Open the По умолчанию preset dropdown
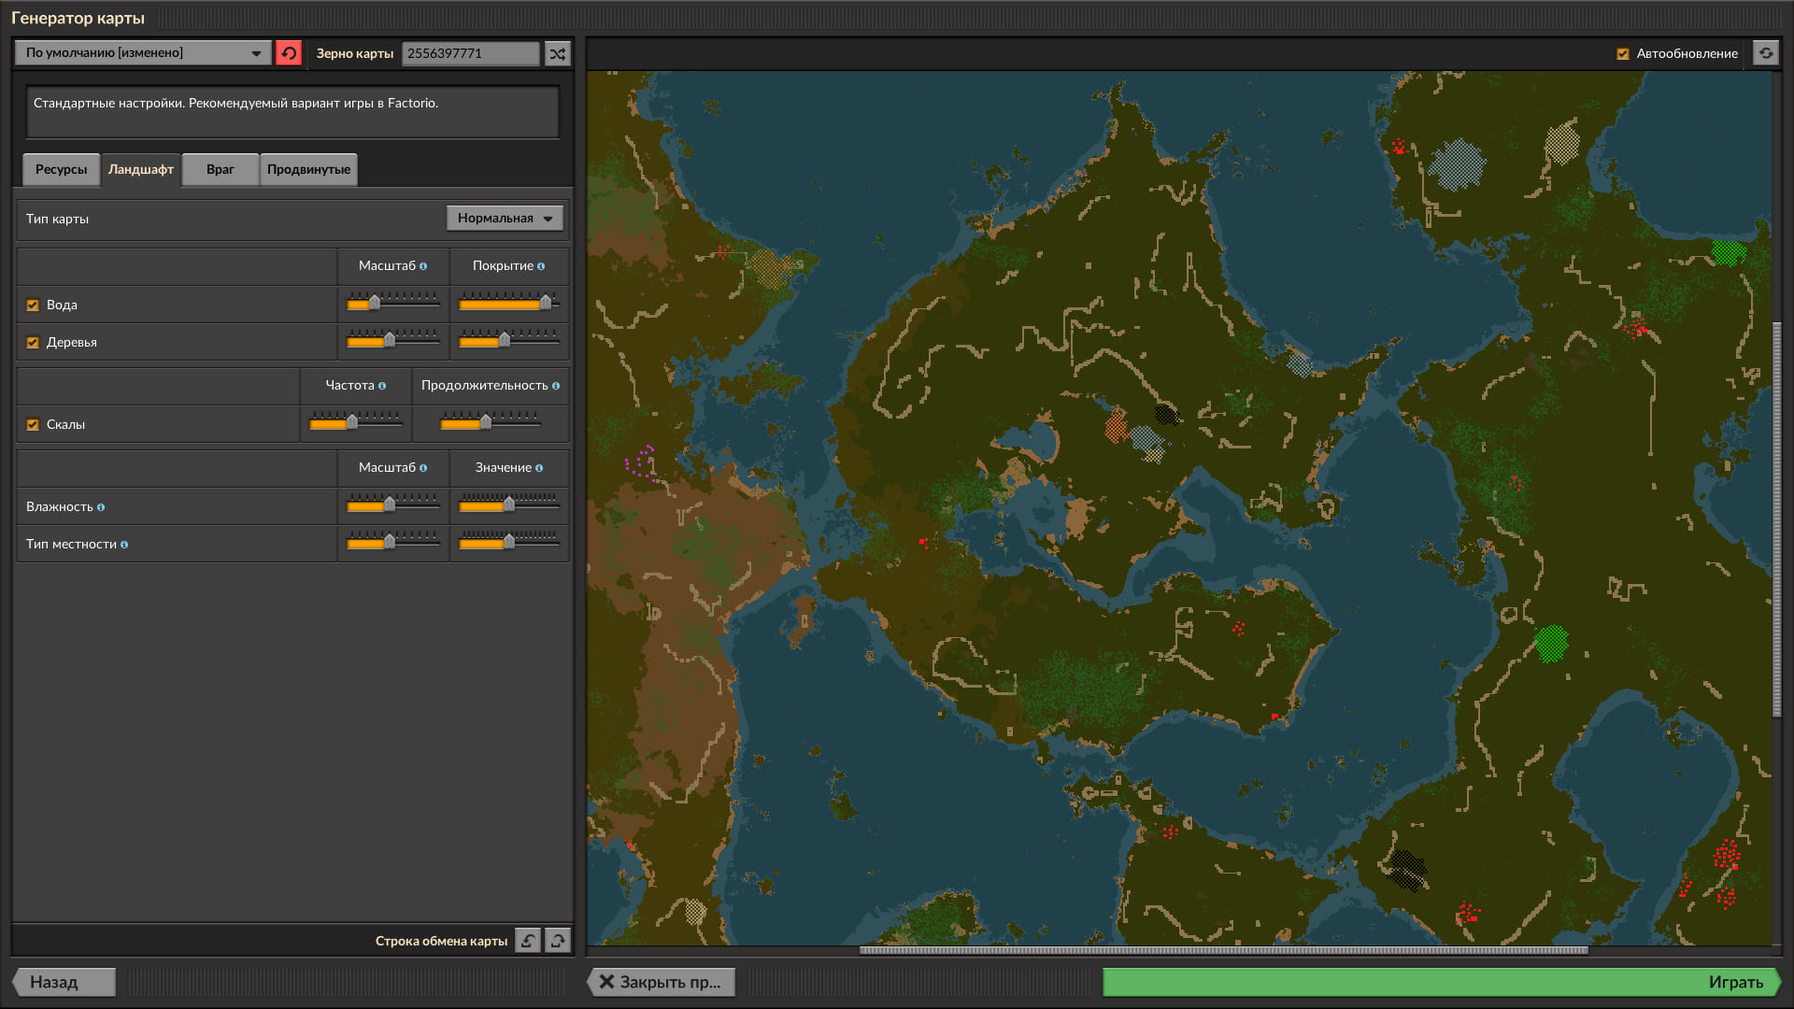The image size is (1794, 1009). pos(143,53)
